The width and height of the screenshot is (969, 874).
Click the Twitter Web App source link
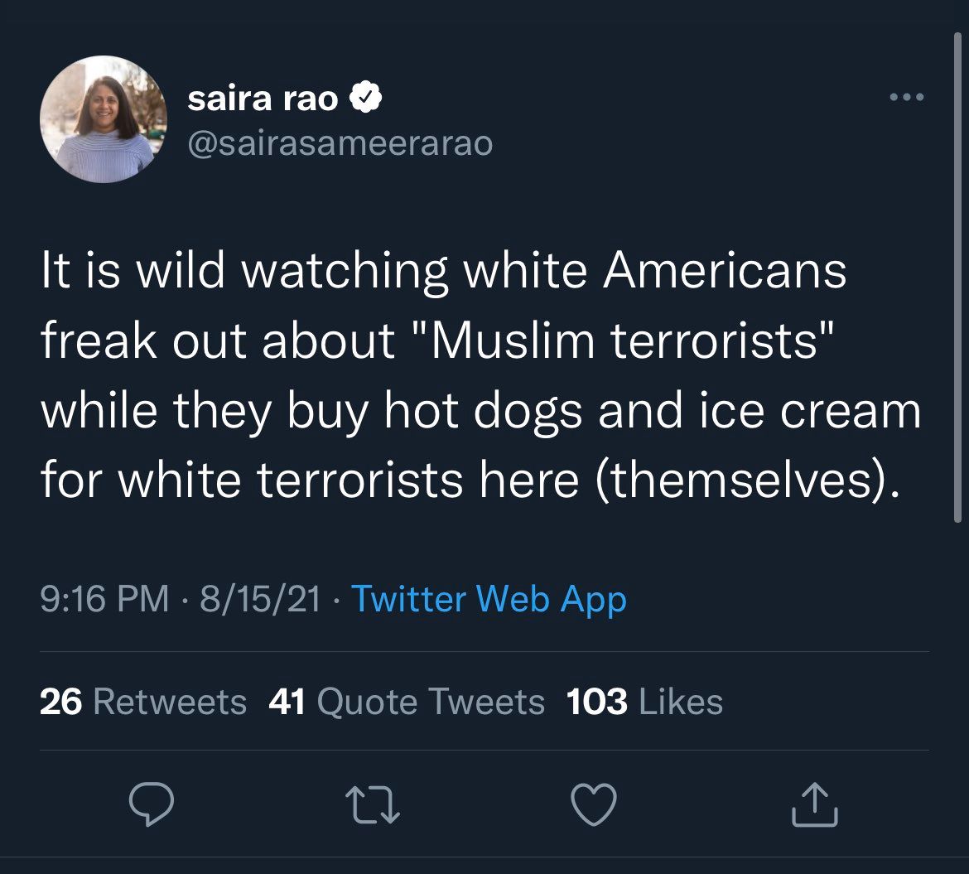click(489, 598)
